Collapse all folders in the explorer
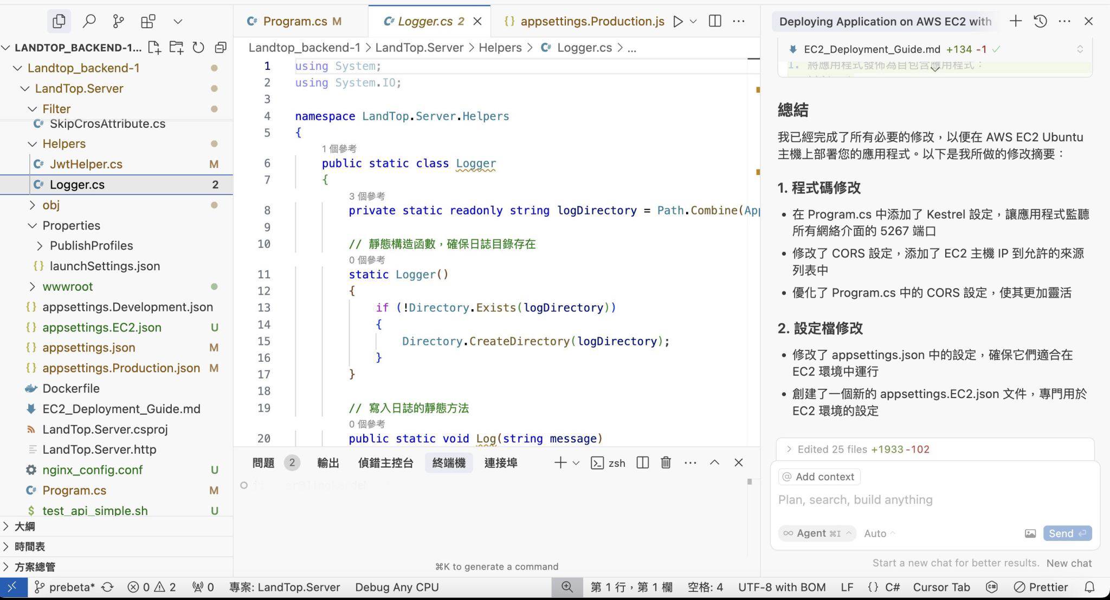The height and width of the screenshot is (600, 1110). 220,48
